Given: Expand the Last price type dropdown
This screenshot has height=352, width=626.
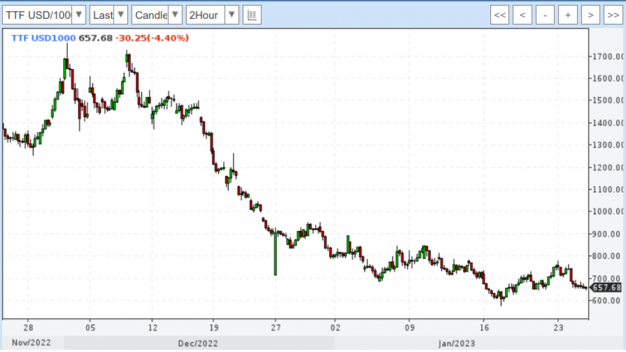Looking at the screenshot, I should coord(109,15).
